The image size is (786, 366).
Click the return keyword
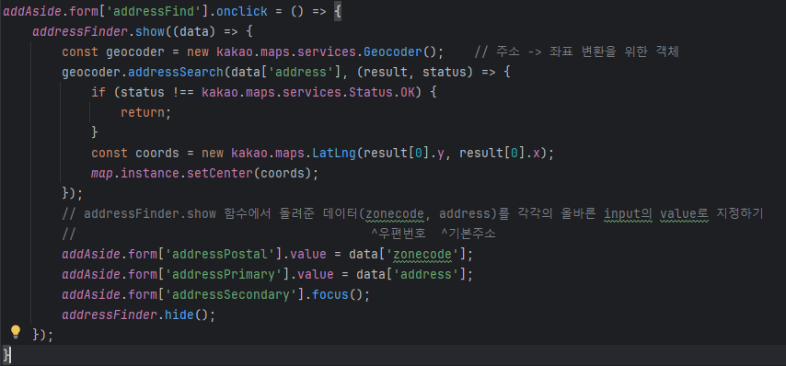(143, 113)
